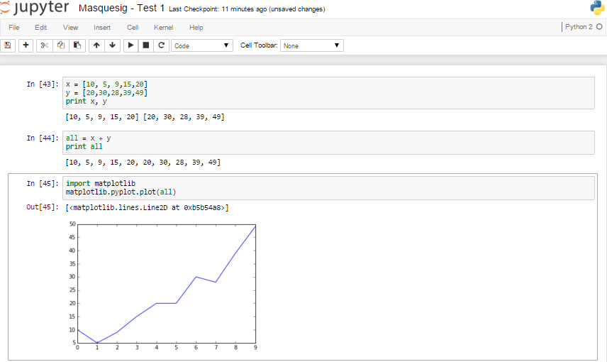Open the cell type Code dropdown
The image size is (607, 362).
(x=202, y=45)
